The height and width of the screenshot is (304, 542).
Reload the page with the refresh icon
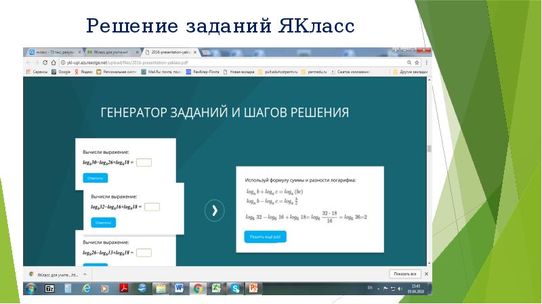[x=45, y=62]
